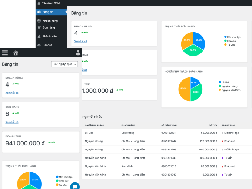Click TitanWeb CRM title in top bar
This screenshot has height=189, width=252.
coord(51,3)
